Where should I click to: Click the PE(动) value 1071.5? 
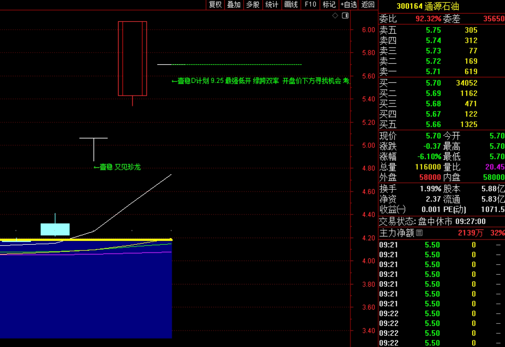coord(493,210)
